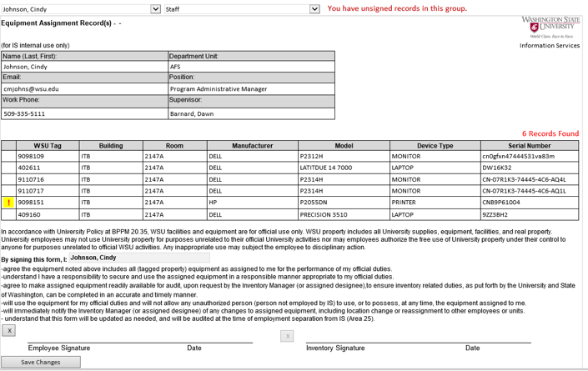Click the Work Phone field 509-335-5111
588x371 pixels.
pyautogui.click(x=83, y=113)
